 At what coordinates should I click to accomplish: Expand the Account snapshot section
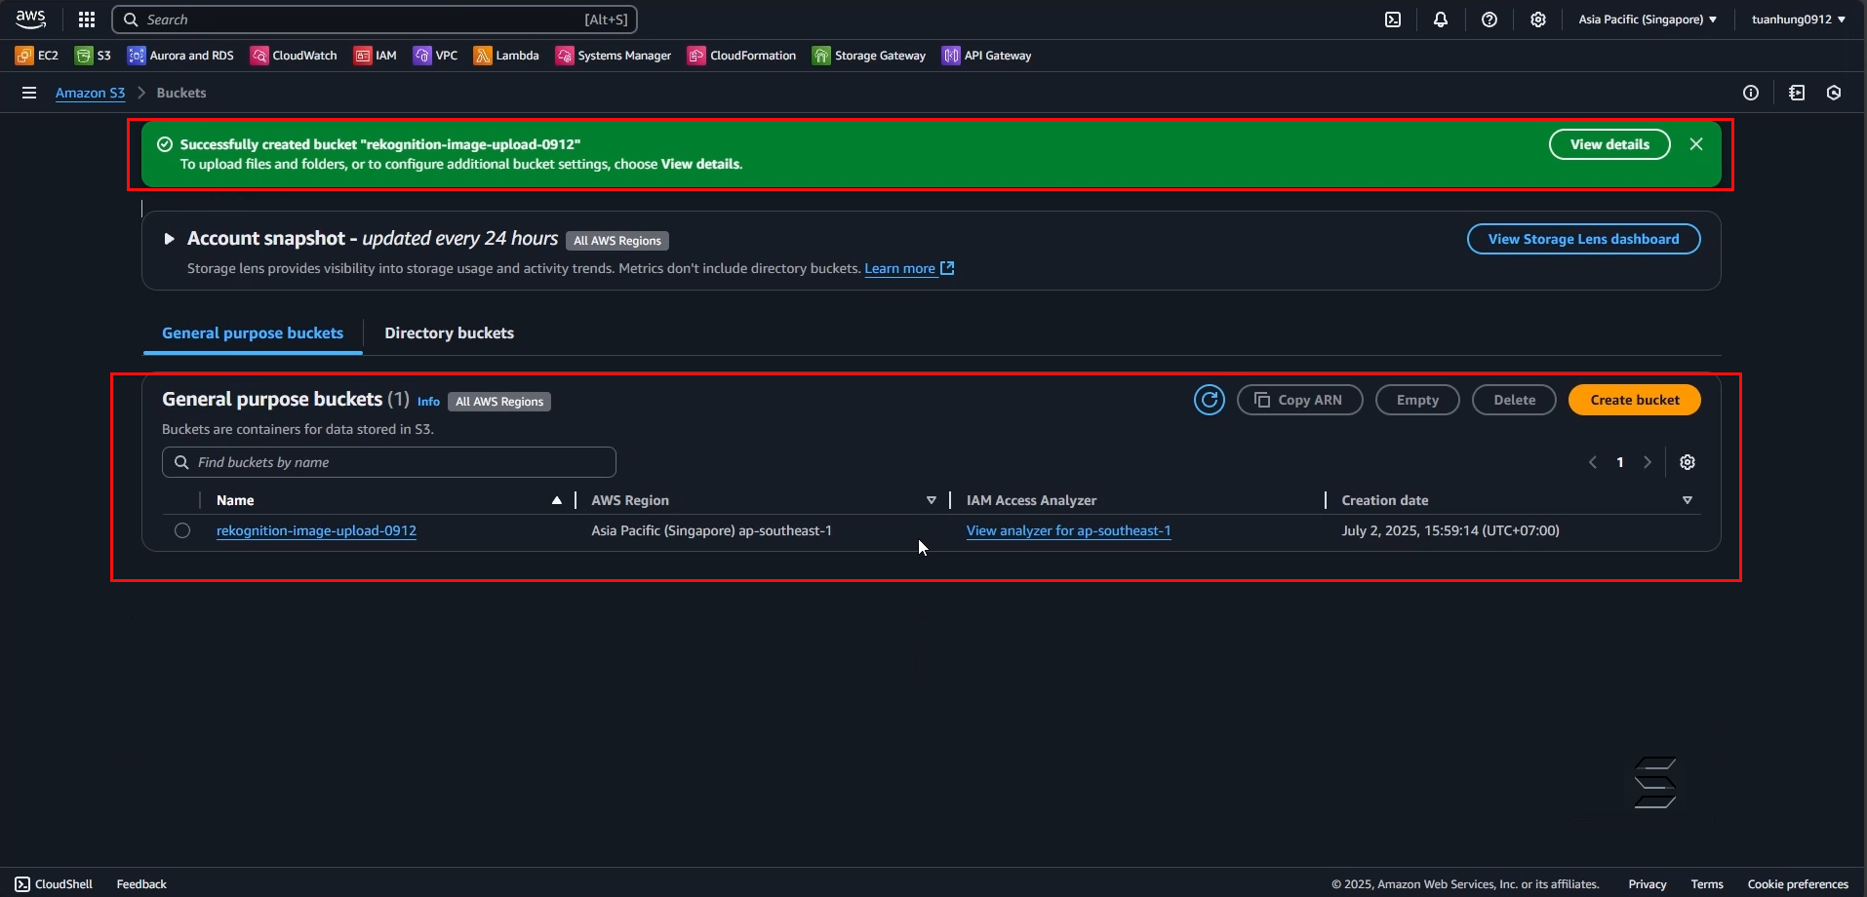pyautogui.click(x=169, y=239)
